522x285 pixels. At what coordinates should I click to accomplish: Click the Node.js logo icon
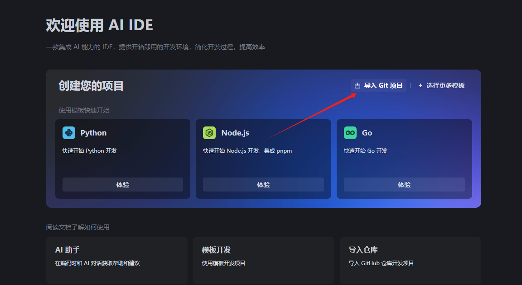click(209, 133)
